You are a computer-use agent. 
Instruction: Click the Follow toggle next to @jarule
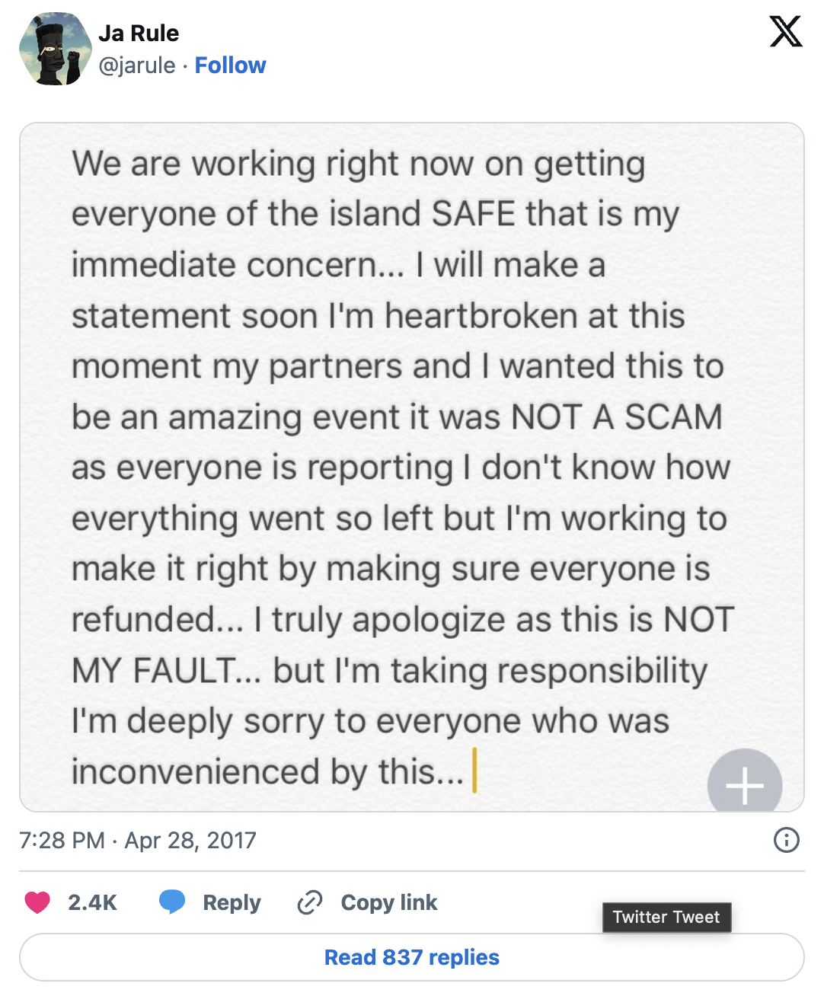[230, 65]
